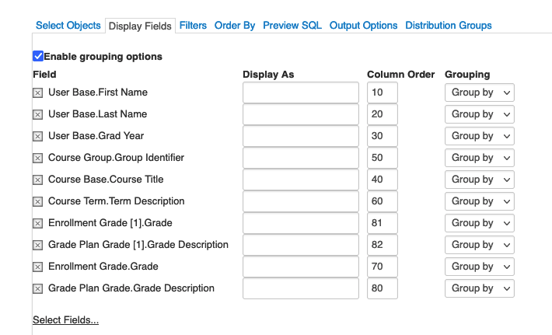
Task: Delete the Course Base.Course Title field
Action: tap(37, 180)
